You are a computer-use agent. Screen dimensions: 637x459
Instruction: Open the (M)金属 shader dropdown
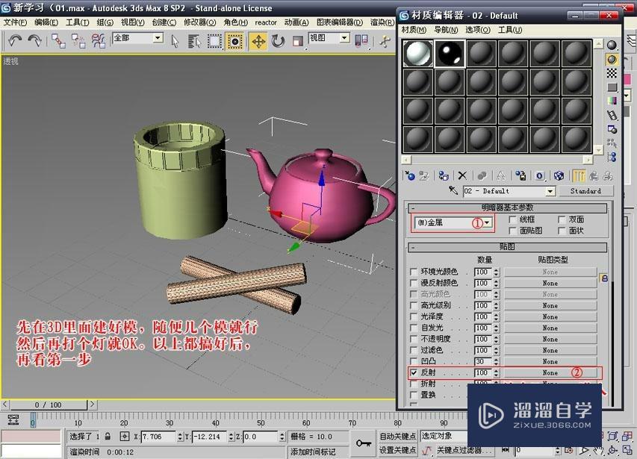click(488, 222)
